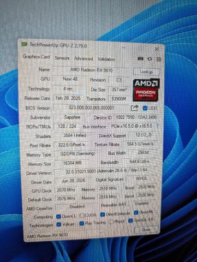Toggle the DirectCompute checkbox
Screen dimensions: 197x262
pyautogui.click(x=103, y=215)
